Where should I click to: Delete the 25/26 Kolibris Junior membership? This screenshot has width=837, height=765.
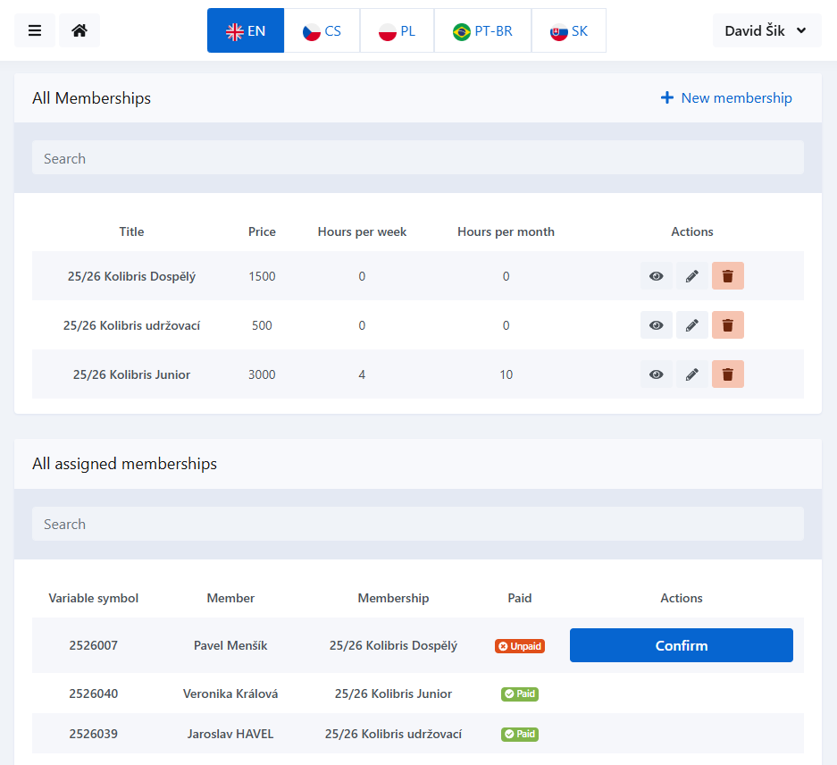727,374
